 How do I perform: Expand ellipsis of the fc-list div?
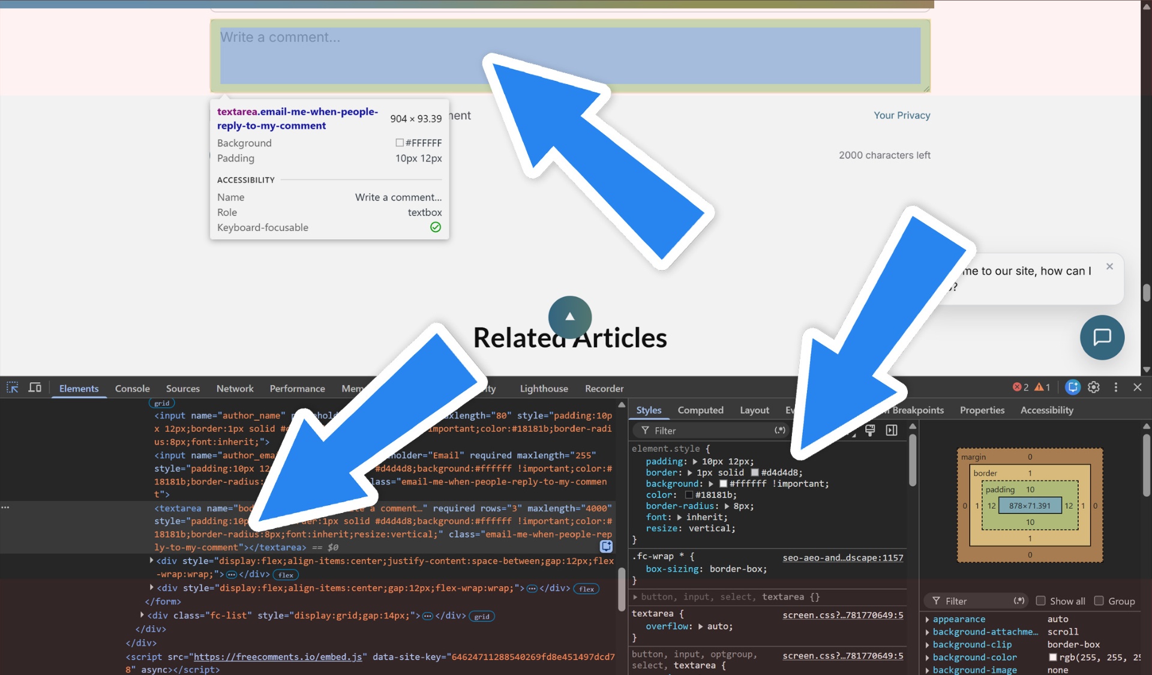click(427, 616)
